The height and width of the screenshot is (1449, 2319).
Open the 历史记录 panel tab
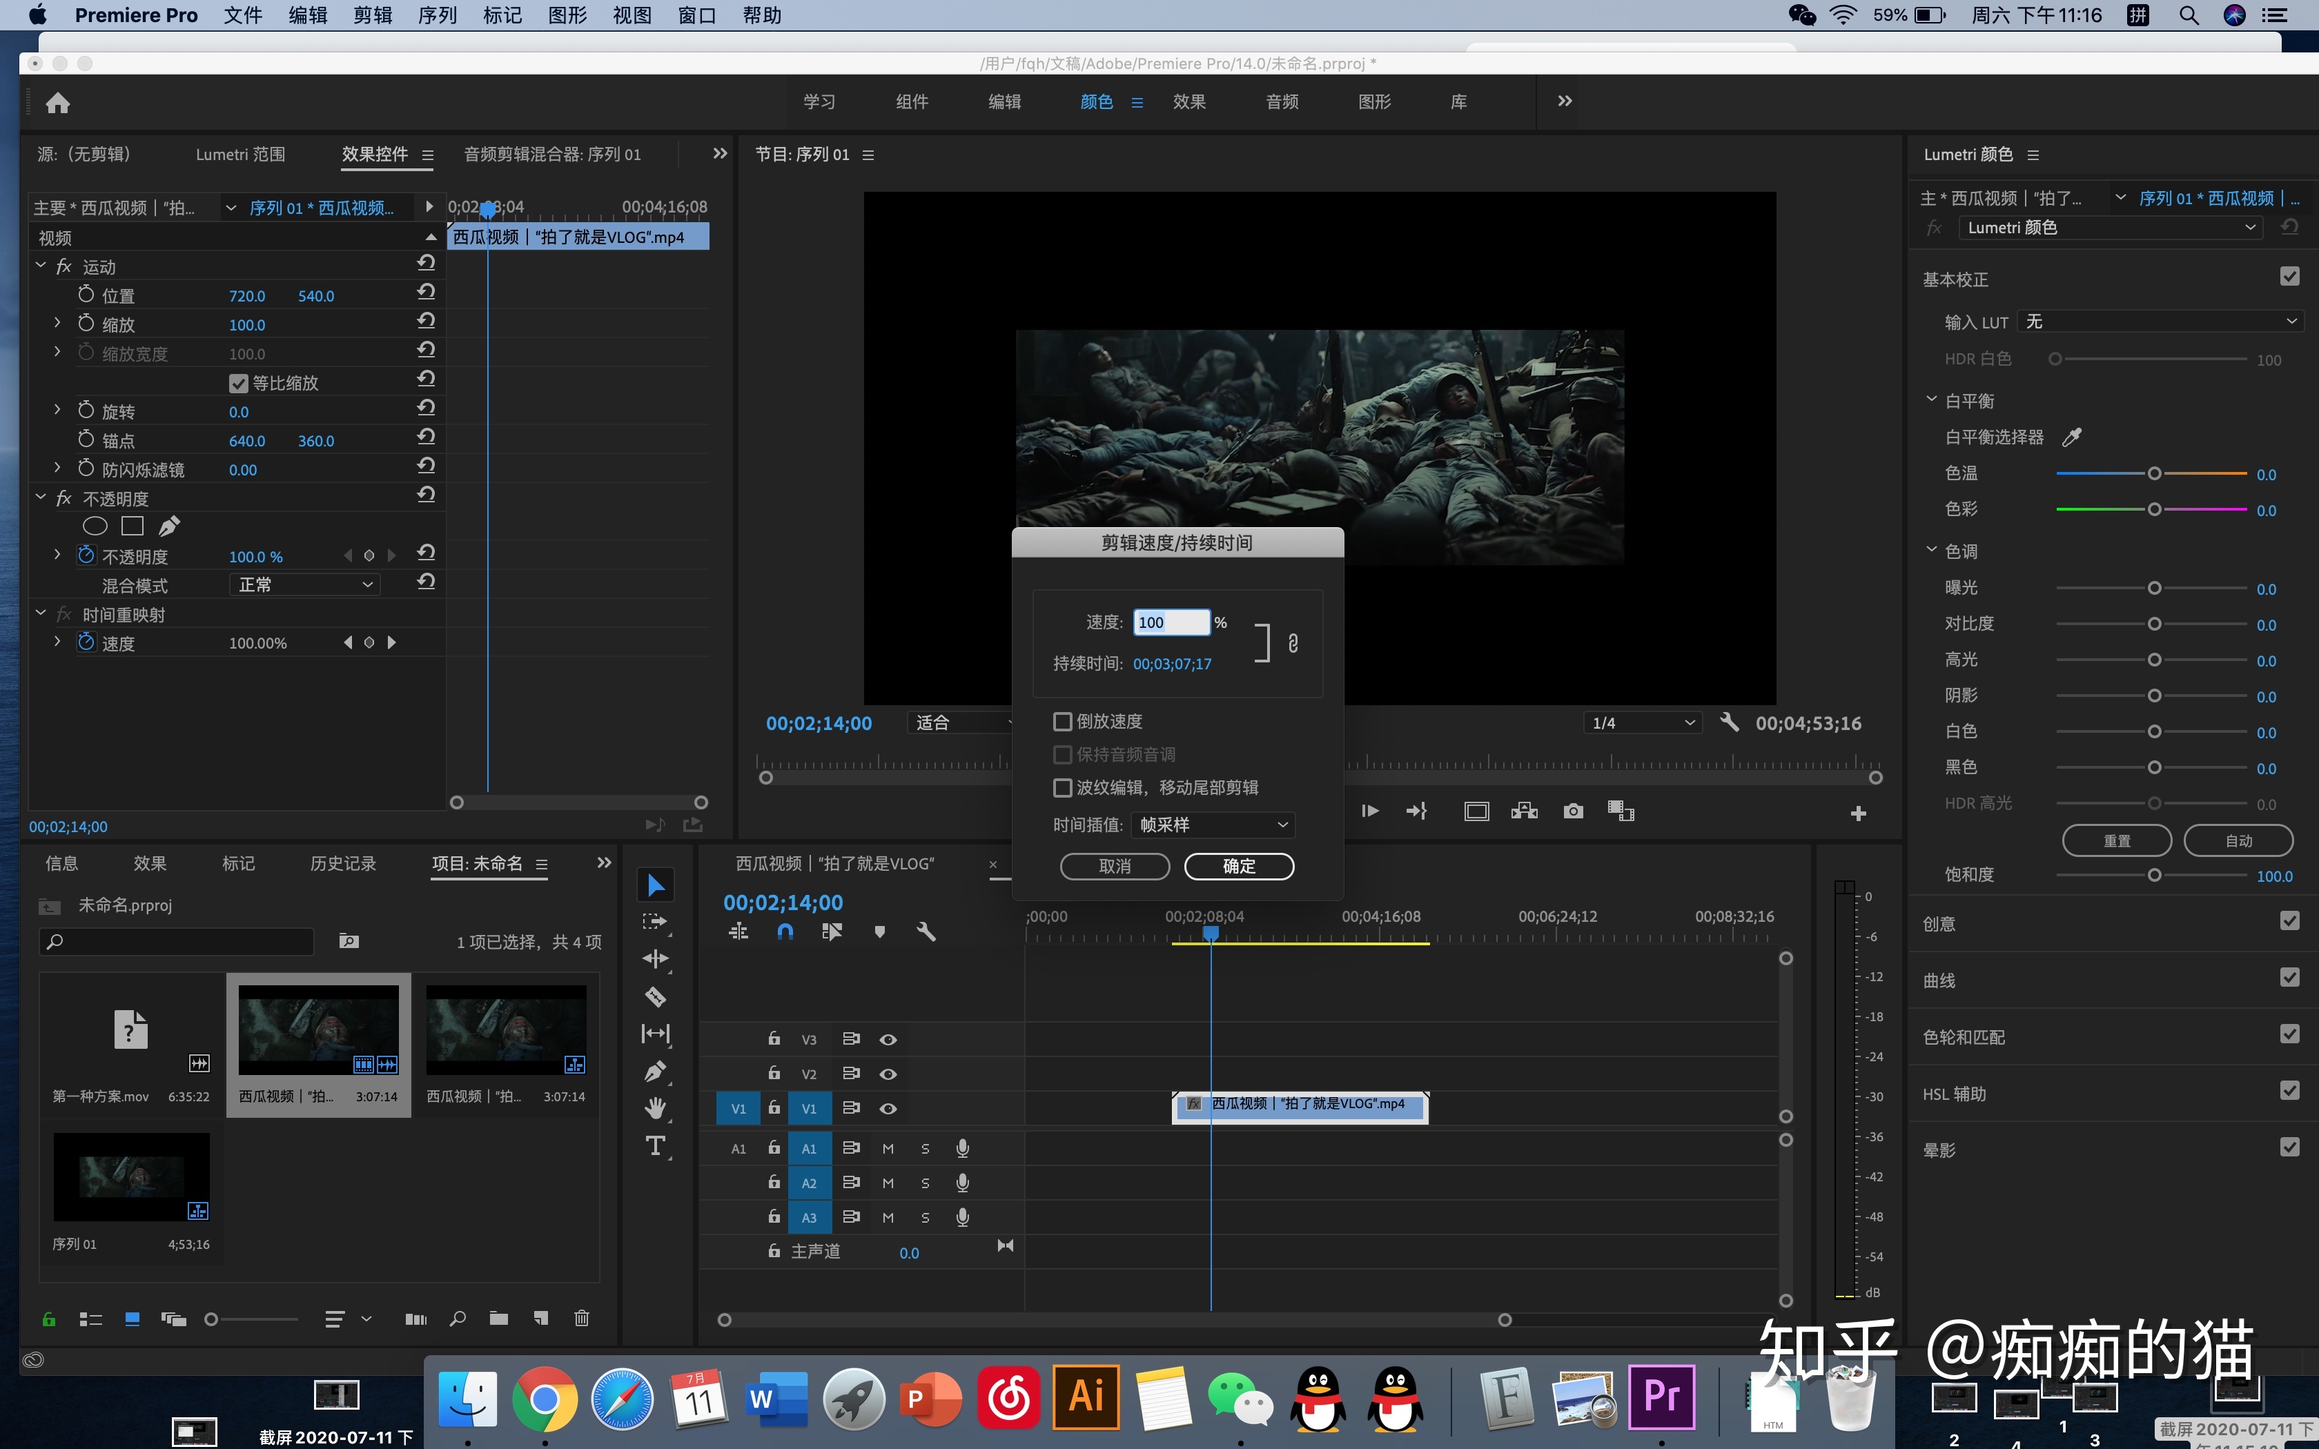(343, 863)
